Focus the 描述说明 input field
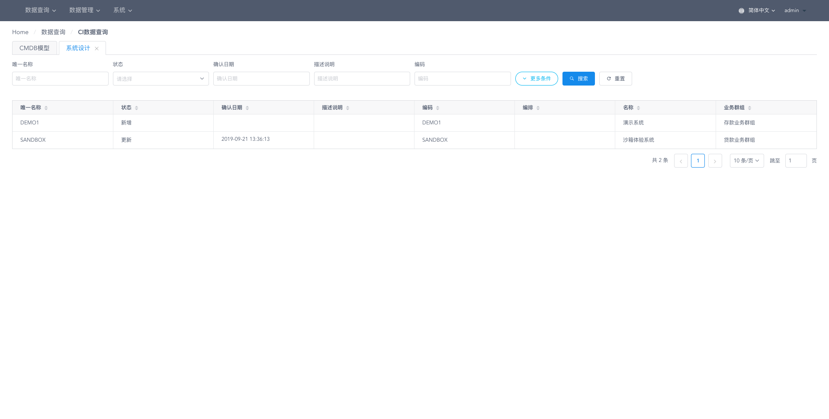This screenshot has width=829, height=419. pyautogui.click(x=362, y=79)
